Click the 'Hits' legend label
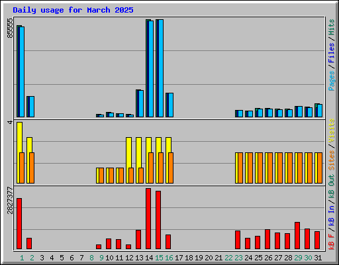 coord(332,27)
